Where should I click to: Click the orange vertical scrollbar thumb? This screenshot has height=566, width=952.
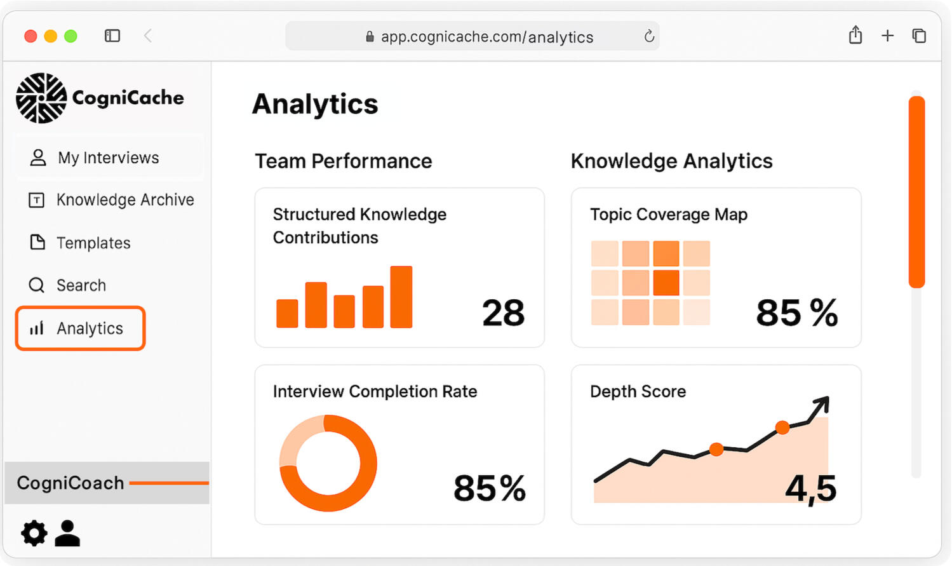coord(916,191)
